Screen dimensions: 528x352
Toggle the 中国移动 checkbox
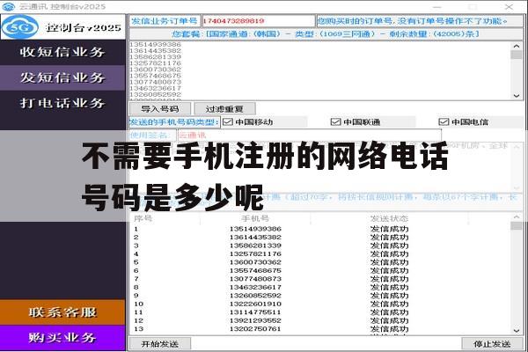(x=228, y=122)
